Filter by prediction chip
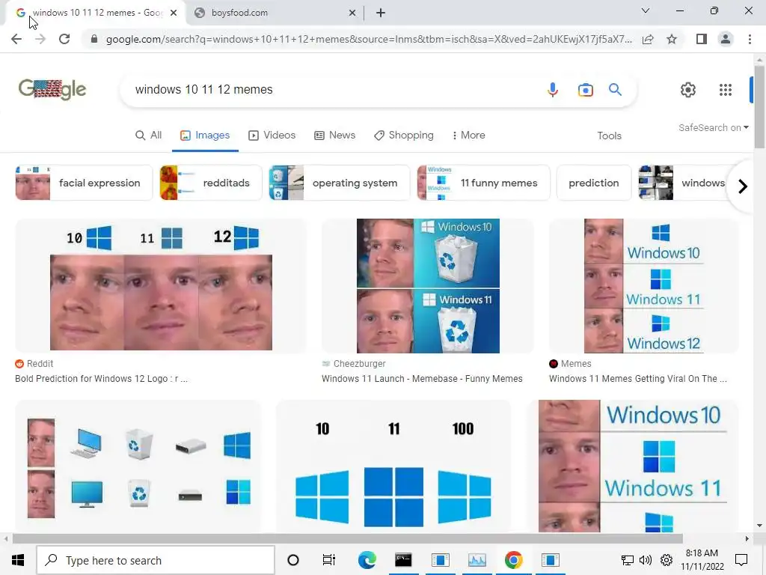The width and height of the screenshot is (766, 575). (593, 183)
